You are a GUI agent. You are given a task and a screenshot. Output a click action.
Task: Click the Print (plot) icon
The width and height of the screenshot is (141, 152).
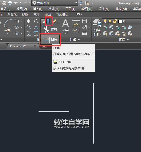[x=10, y=3]
